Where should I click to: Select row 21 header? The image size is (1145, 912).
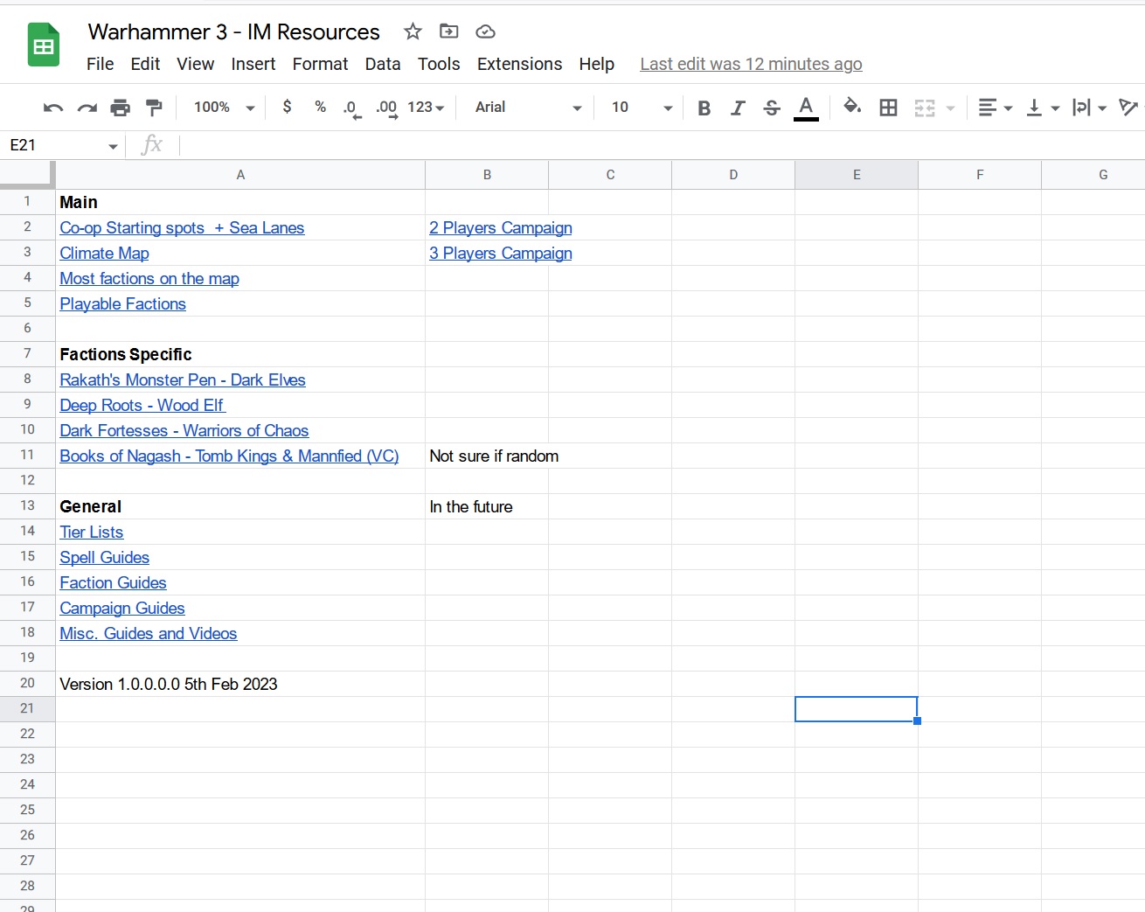click(27, 709)
